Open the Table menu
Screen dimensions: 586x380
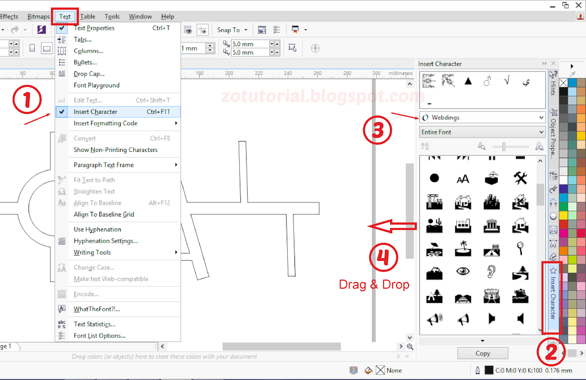(88, 16)
